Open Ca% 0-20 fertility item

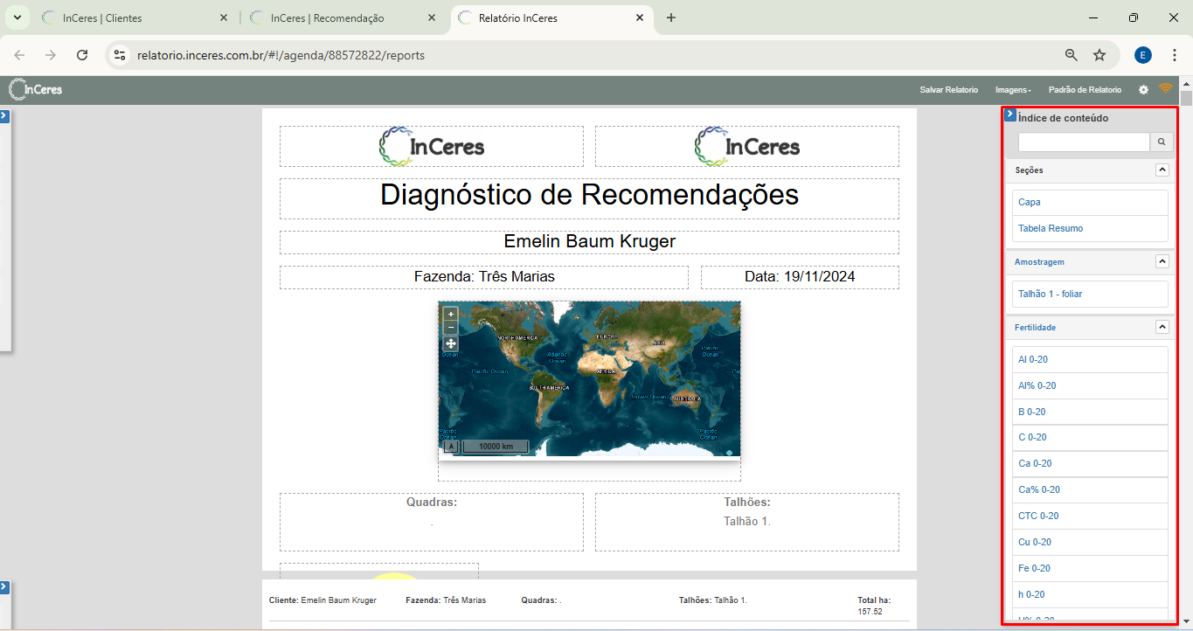tap(1090, 489)
